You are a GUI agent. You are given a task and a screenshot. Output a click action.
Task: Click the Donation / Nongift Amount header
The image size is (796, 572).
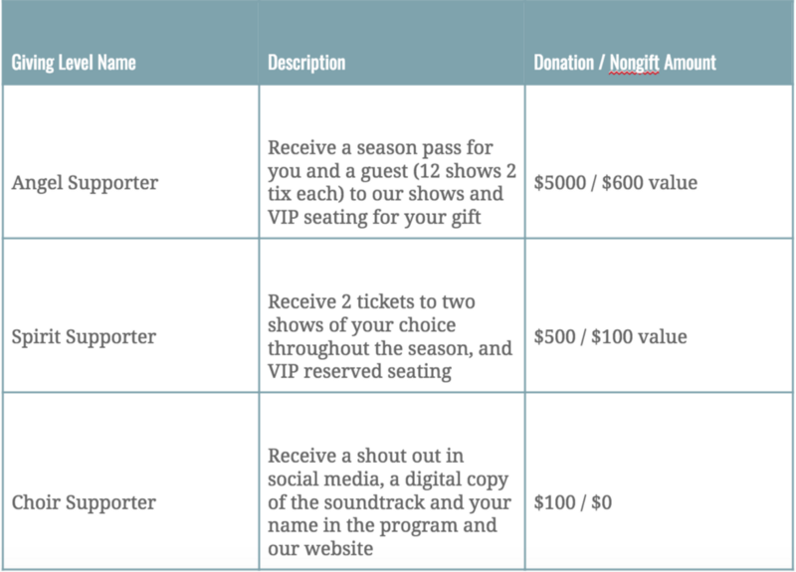625,63
